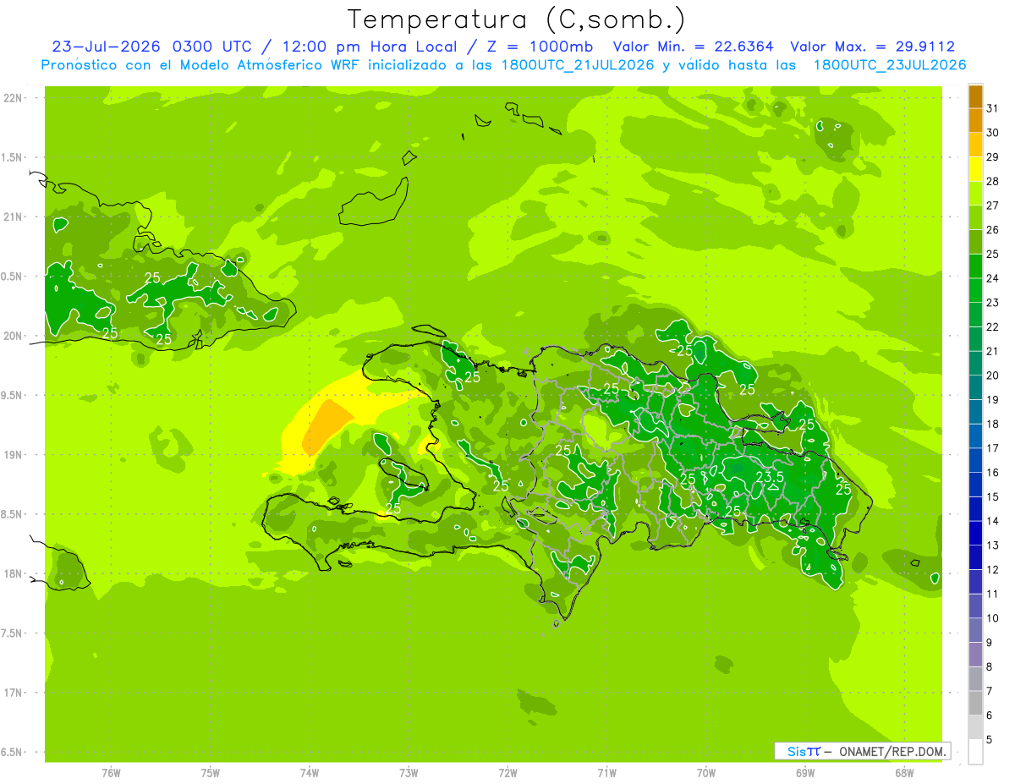1015x784 pixels.
Task: Pick the teal legend swatch between 19 and 20
Action: 975,387
